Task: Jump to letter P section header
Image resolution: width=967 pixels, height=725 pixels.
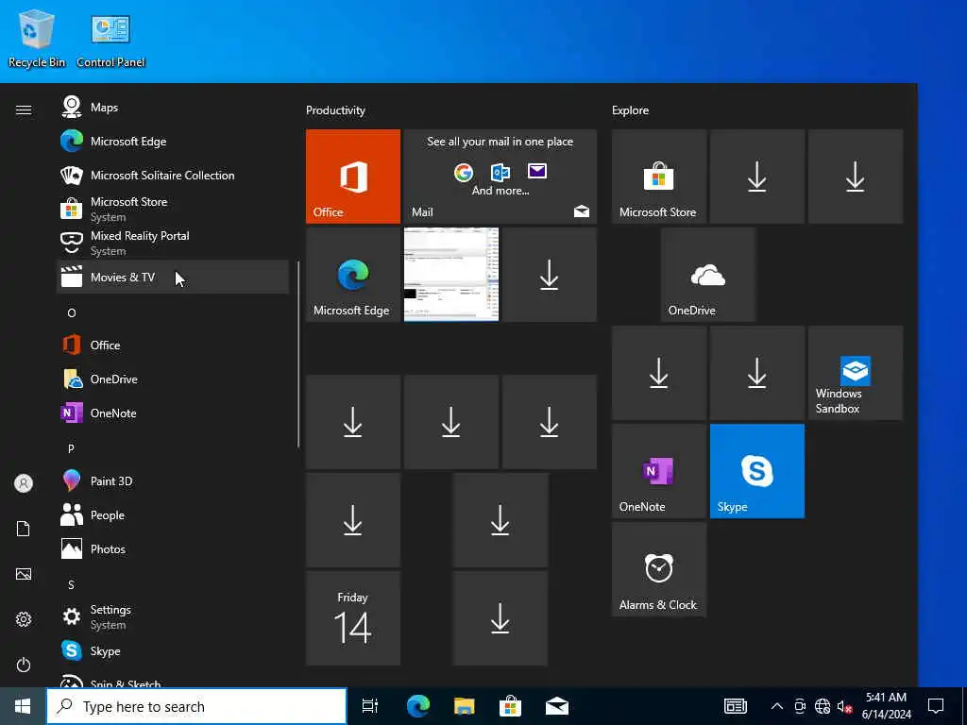Action: [71, 448]
